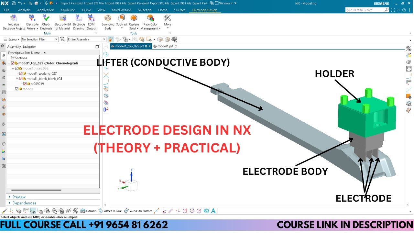Click the Reset Filters funnel icon

point(63,39)
